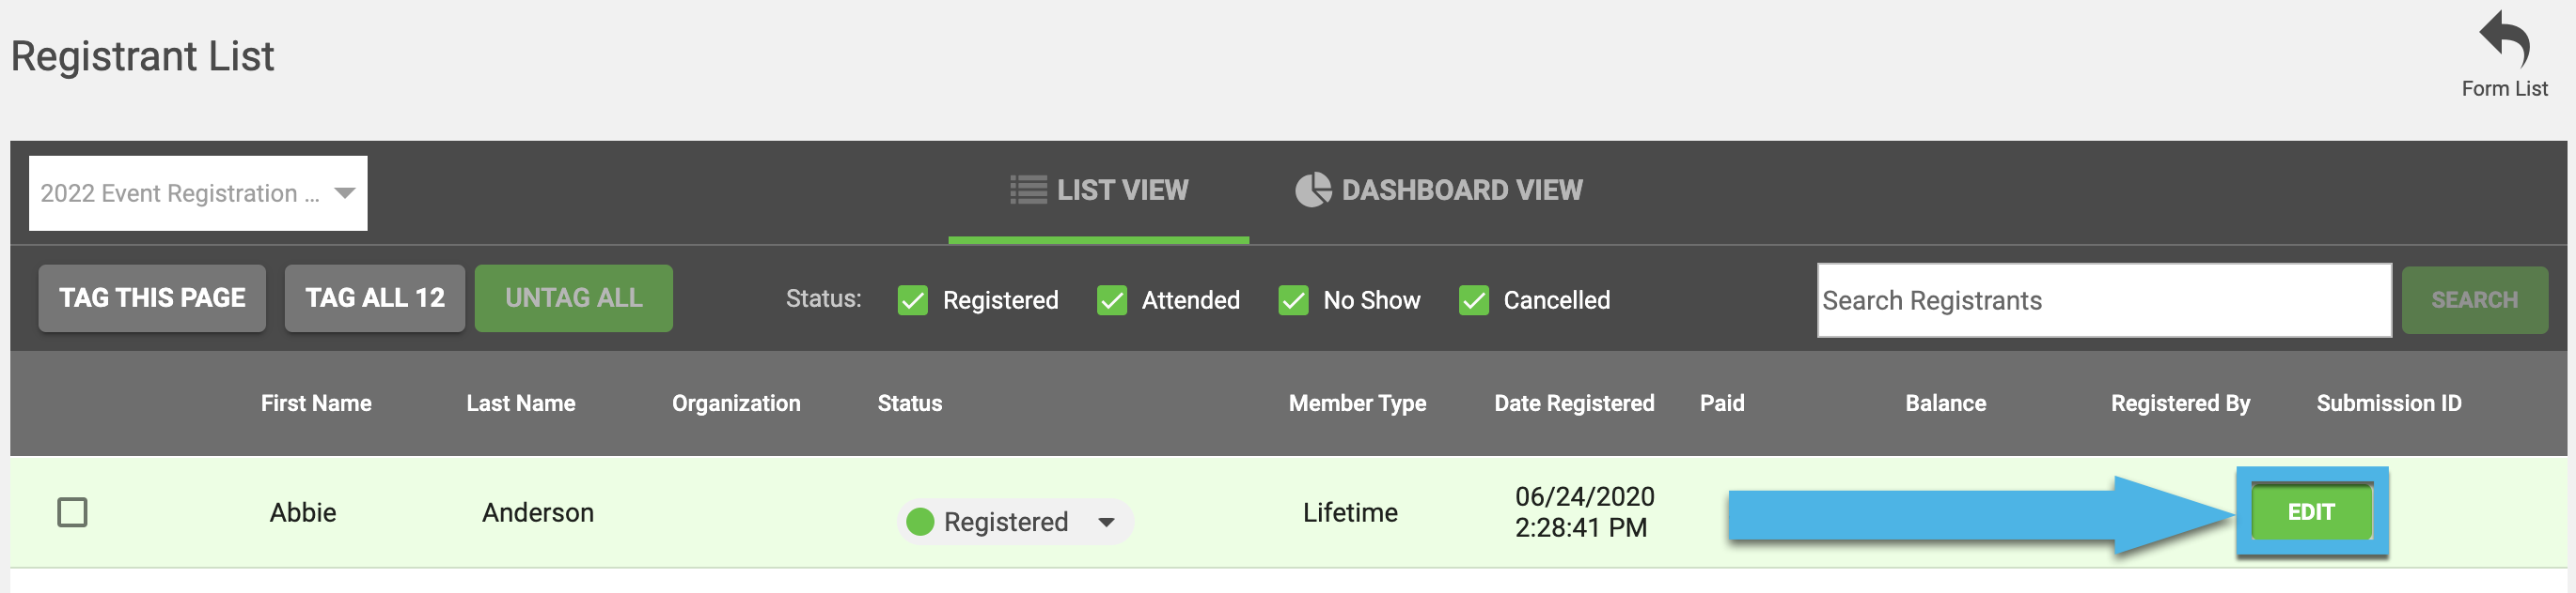The width and height of the screenshot is (2576, 593).
Task: Click the Untag All button
Action: (573, 297)
